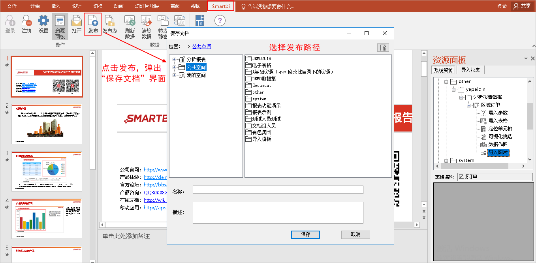Select slide 3 thumbnail
Screen dimensions: 536x263
[47, 171]
